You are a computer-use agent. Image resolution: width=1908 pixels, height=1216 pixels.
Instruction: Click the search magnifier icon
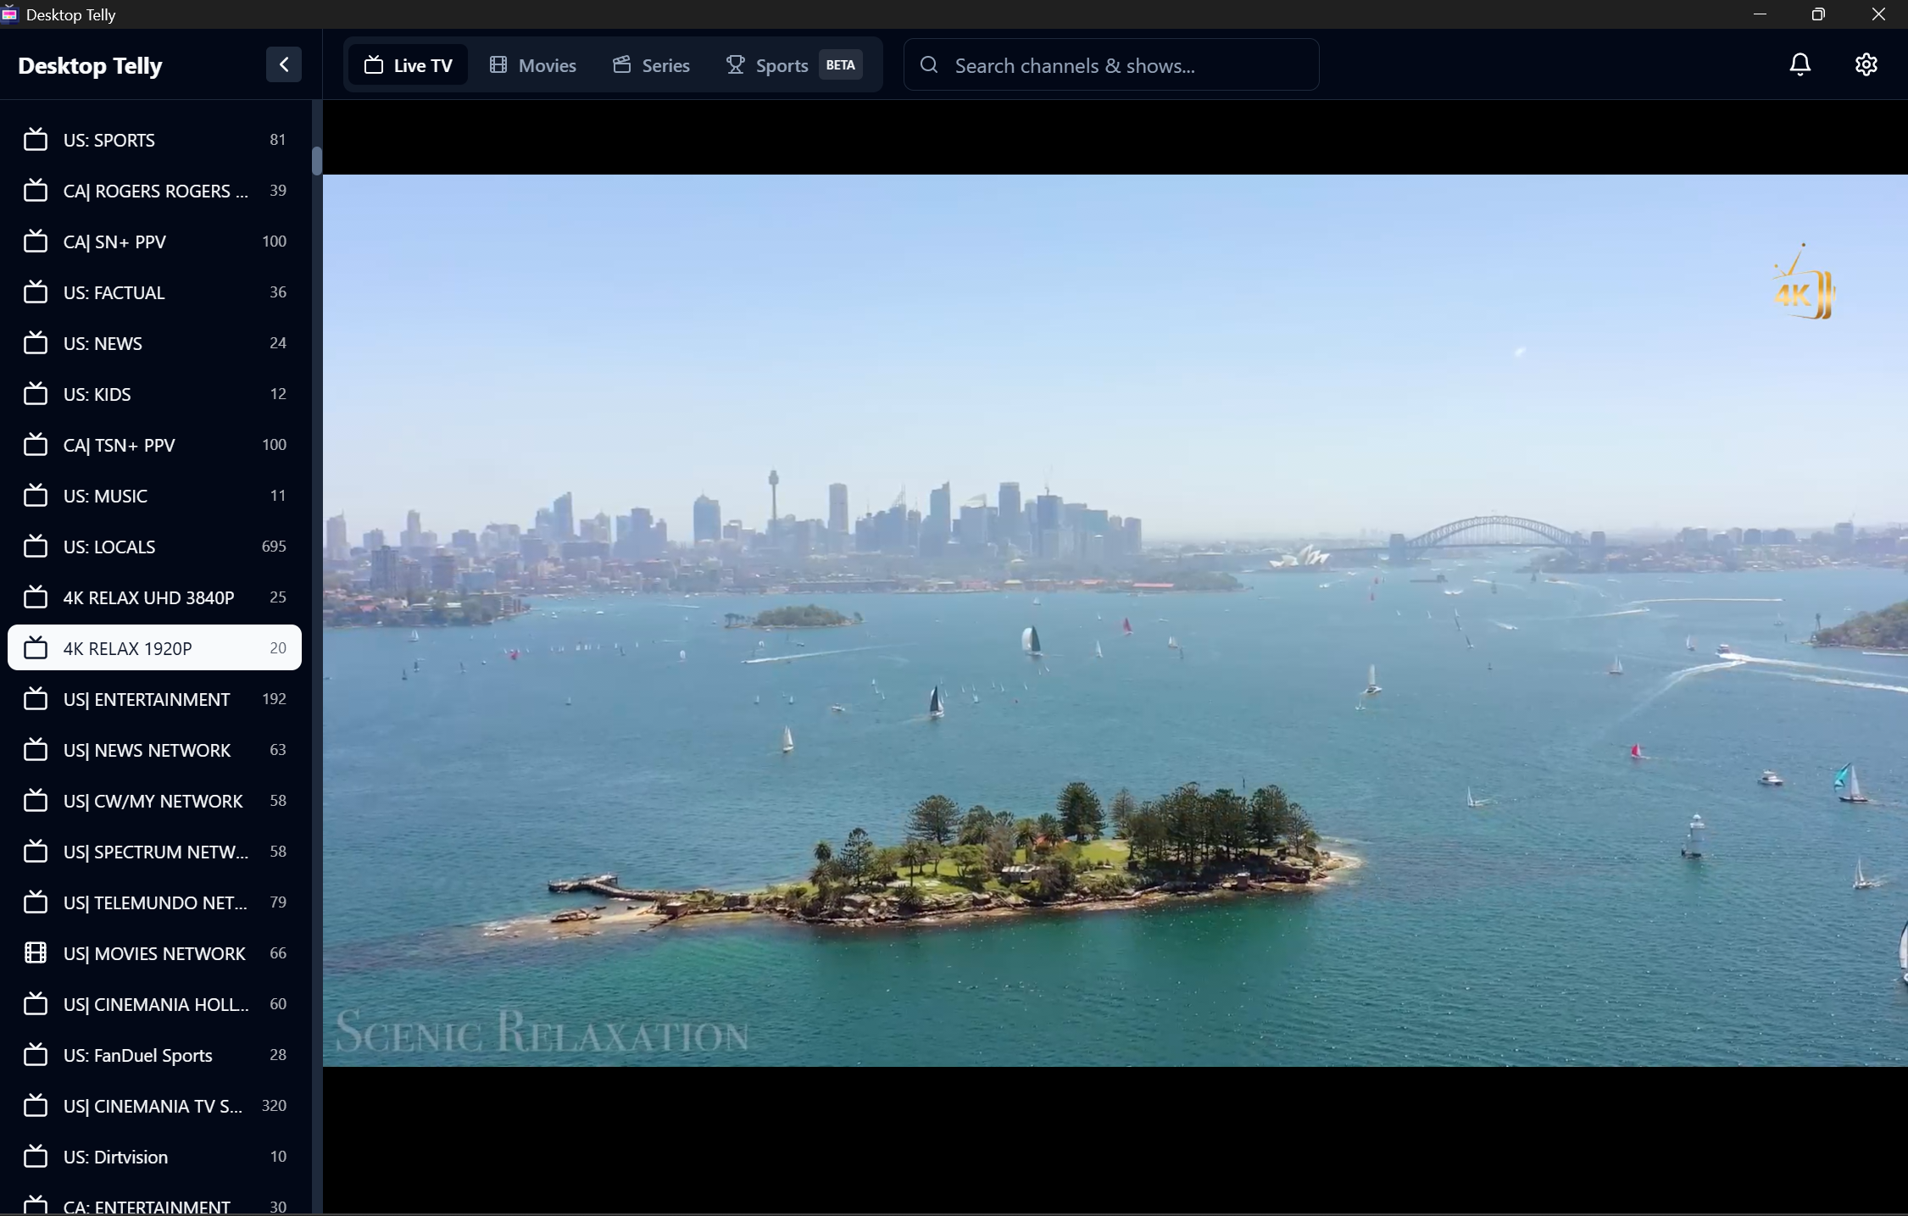click(x=929, y=65)
